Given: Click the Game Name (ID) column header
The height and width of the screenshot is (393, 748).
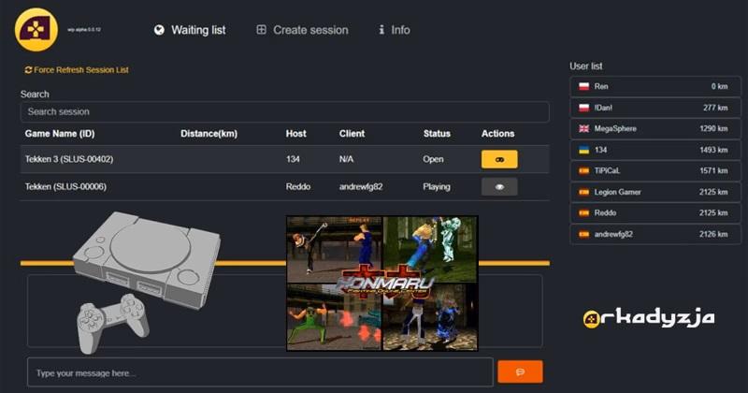Looking at the screenshot, I should coord(60,134).
